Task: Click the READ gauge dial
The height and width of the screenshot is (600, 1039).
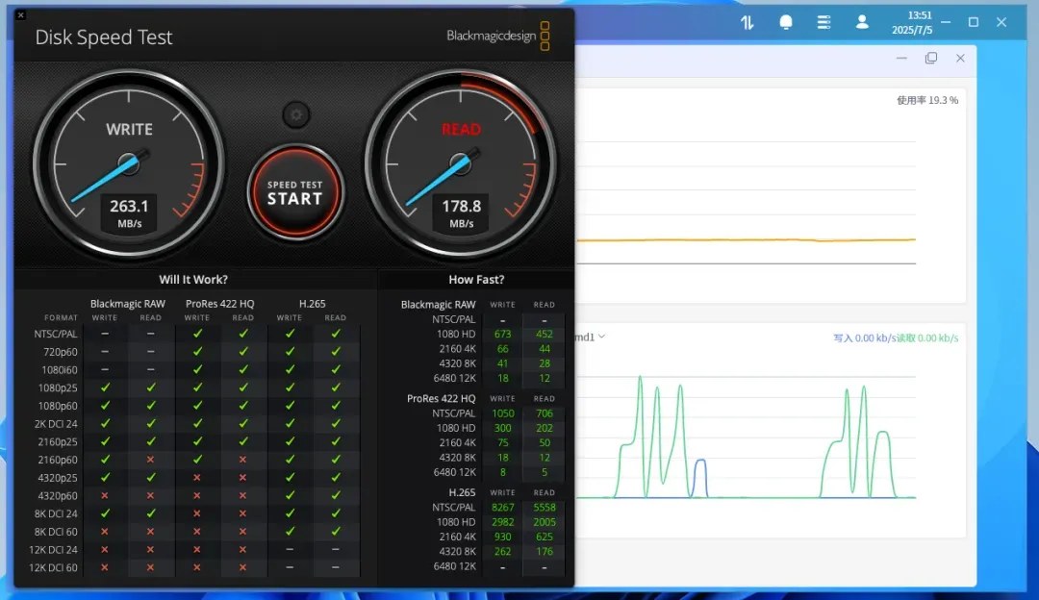Action: pyautogui.click(x=461, y=163)
